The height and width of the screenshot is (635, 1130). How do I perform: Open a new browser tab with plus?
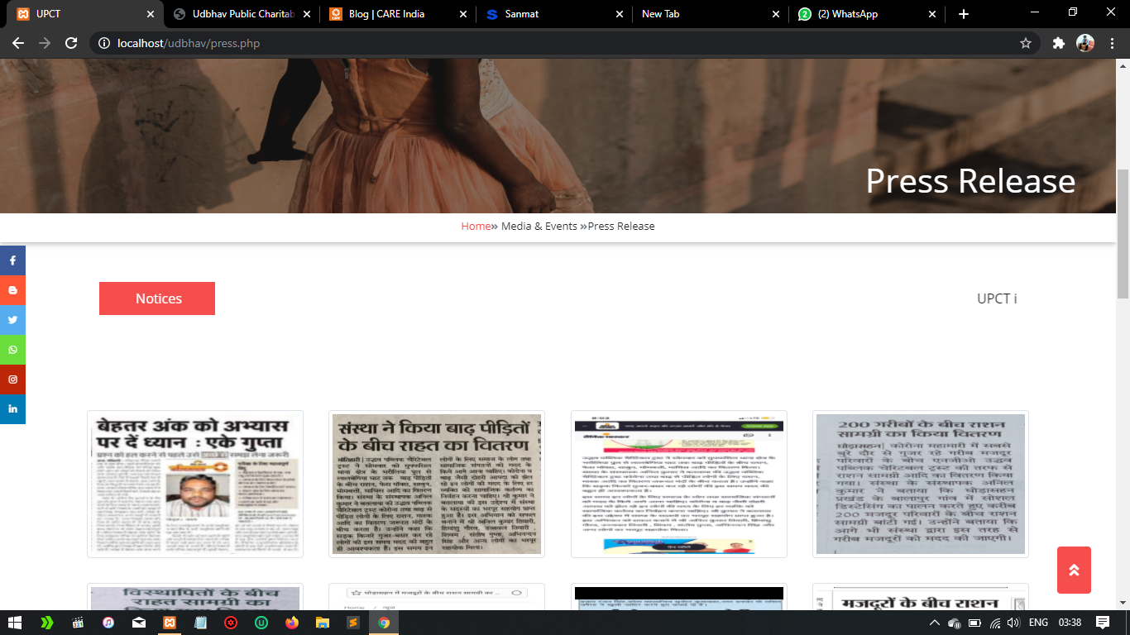(964, 14)
